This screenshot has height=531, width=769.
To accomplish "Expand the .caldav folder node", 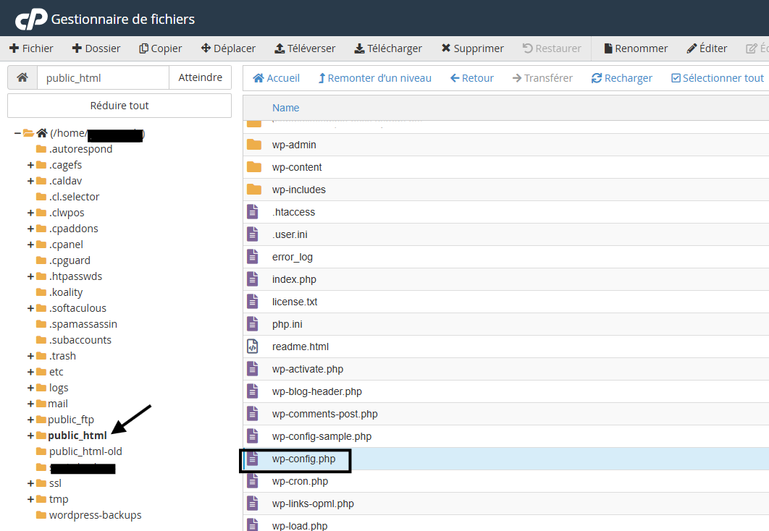I will pyautogui.click(x=30, y=181).
